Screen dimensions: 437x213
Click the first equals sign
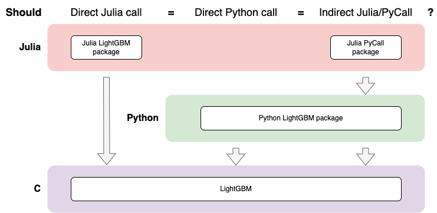(x=171, y=13)
